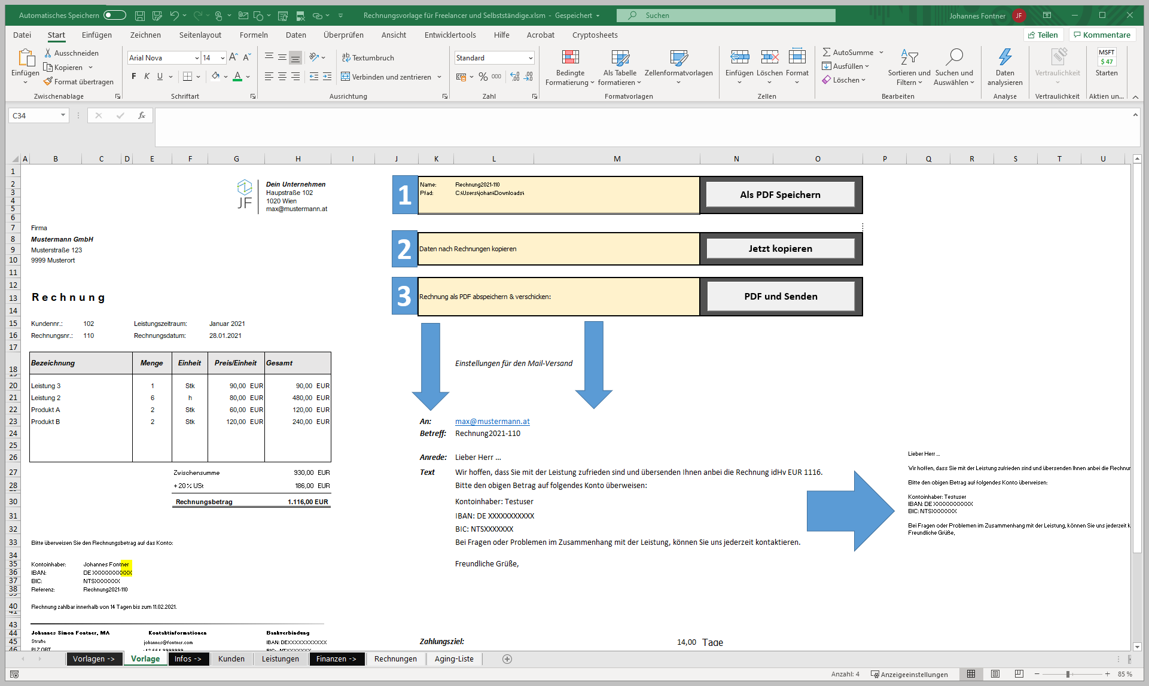Click the Daten analysieren icon

[1005, 57]
